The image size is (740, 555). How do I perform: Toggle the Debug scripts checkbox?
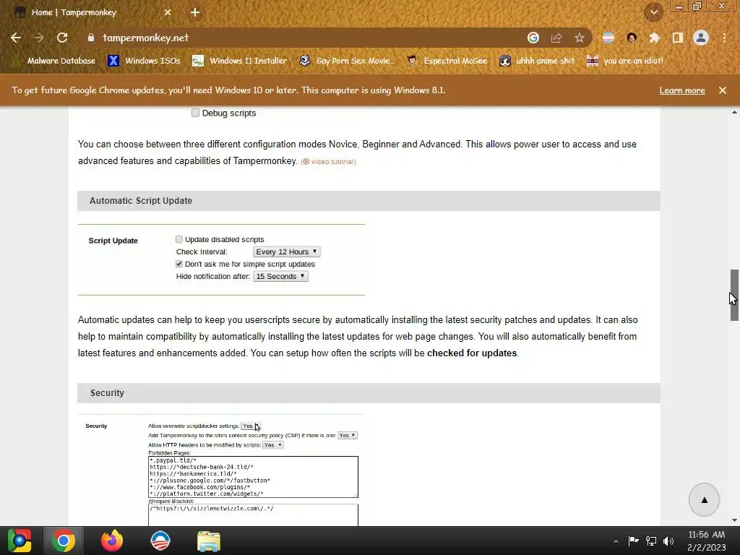tap(195, 113)
